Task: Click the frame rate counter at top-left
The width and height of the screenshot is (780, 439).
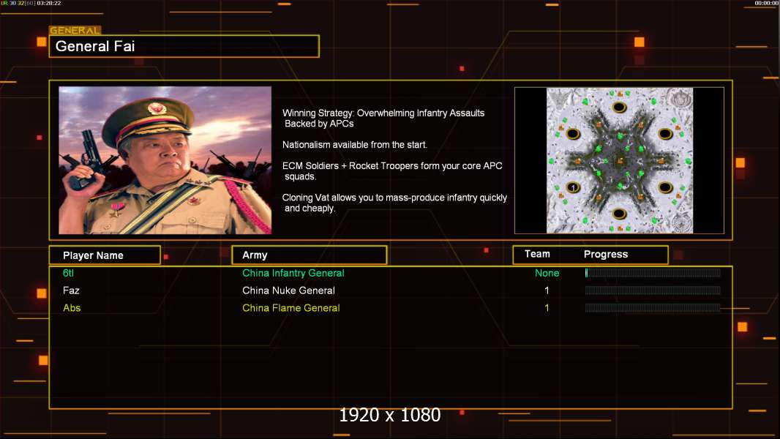Action: pos(31,3)
